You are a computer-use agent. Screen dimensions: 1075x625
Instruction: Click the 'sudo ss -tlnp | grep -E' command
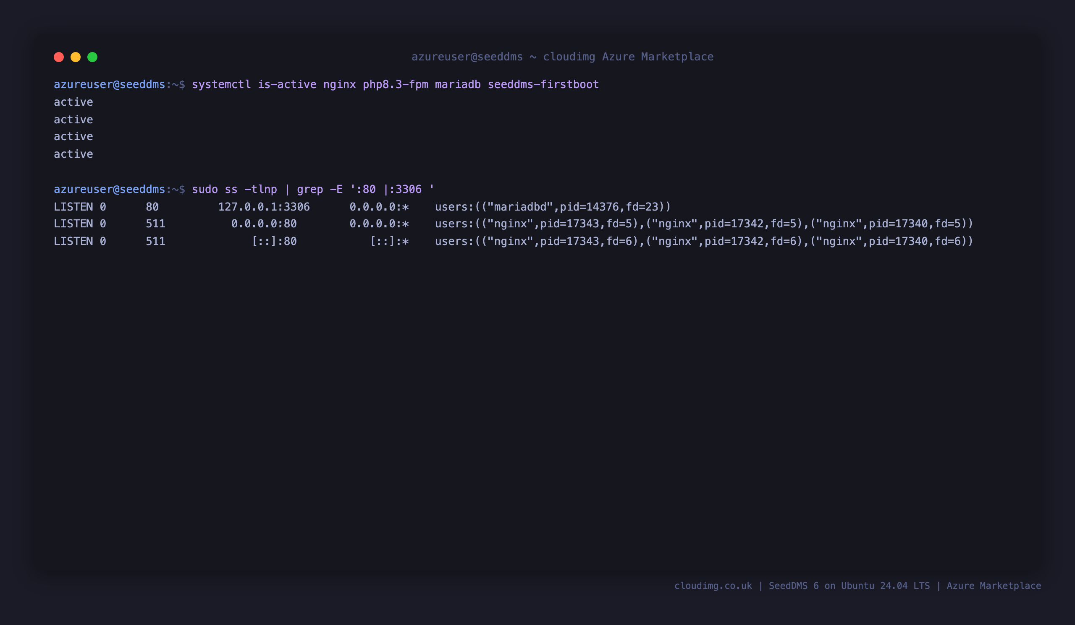pos(313,189)
